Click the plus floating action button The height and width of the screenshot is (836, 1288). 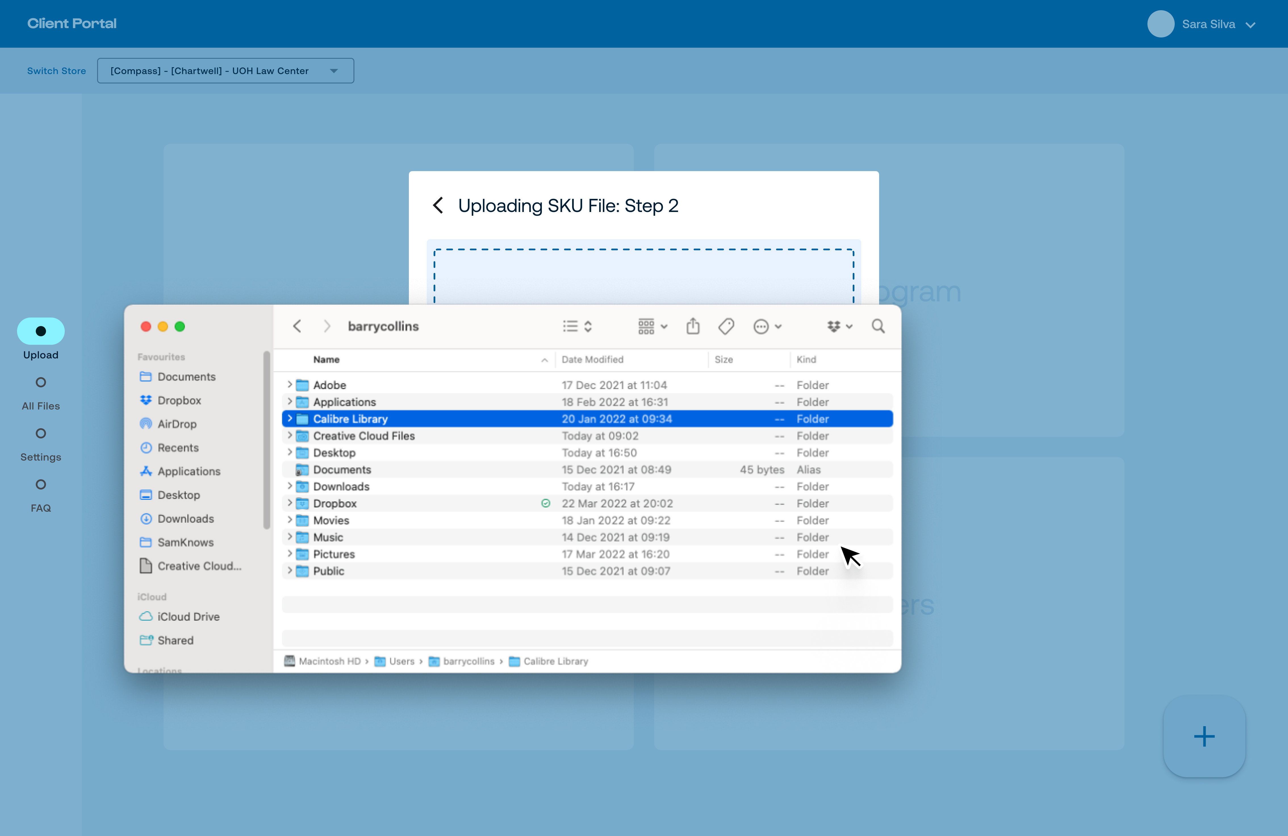point(1204,736)
